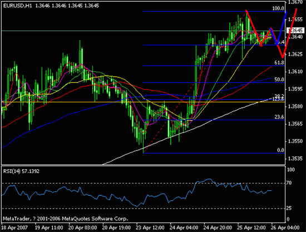Click the EURUSD,H1 chart title text

[x=18, y=6]
